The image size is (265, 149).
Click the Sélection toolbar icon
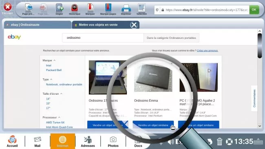pos(141,8)
